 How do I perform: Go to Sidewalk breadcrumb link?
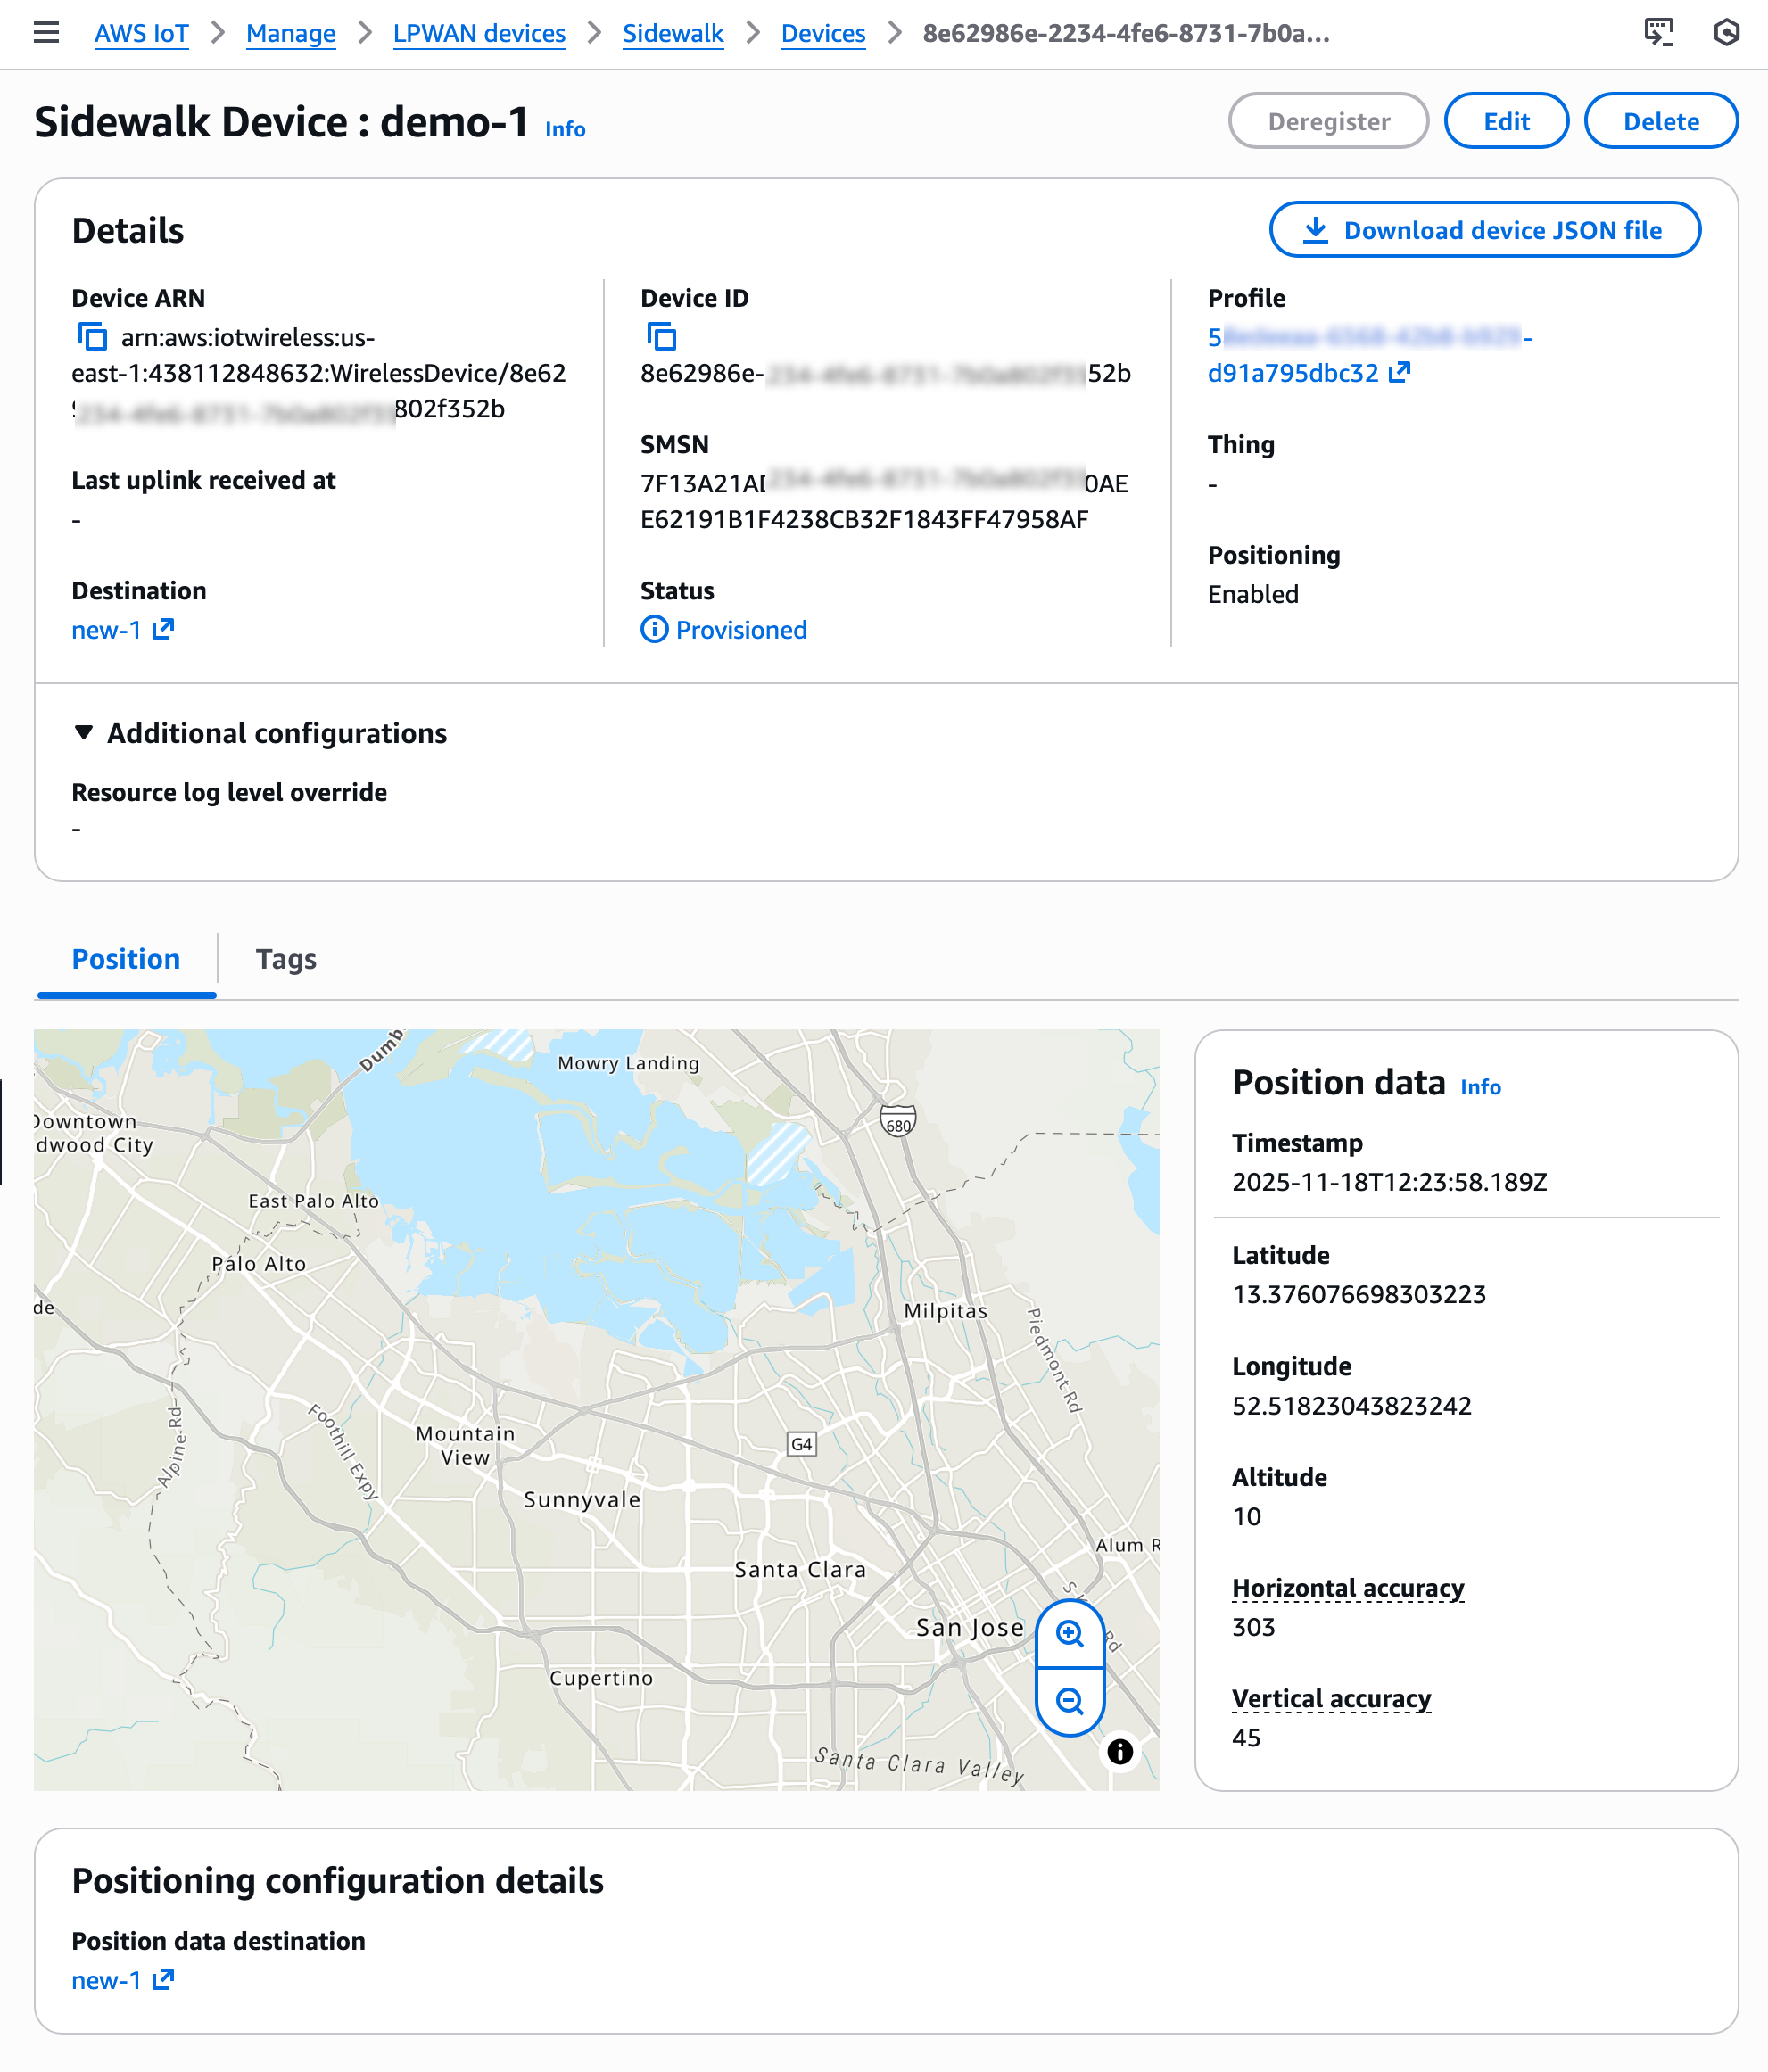(x=672, y=33)
